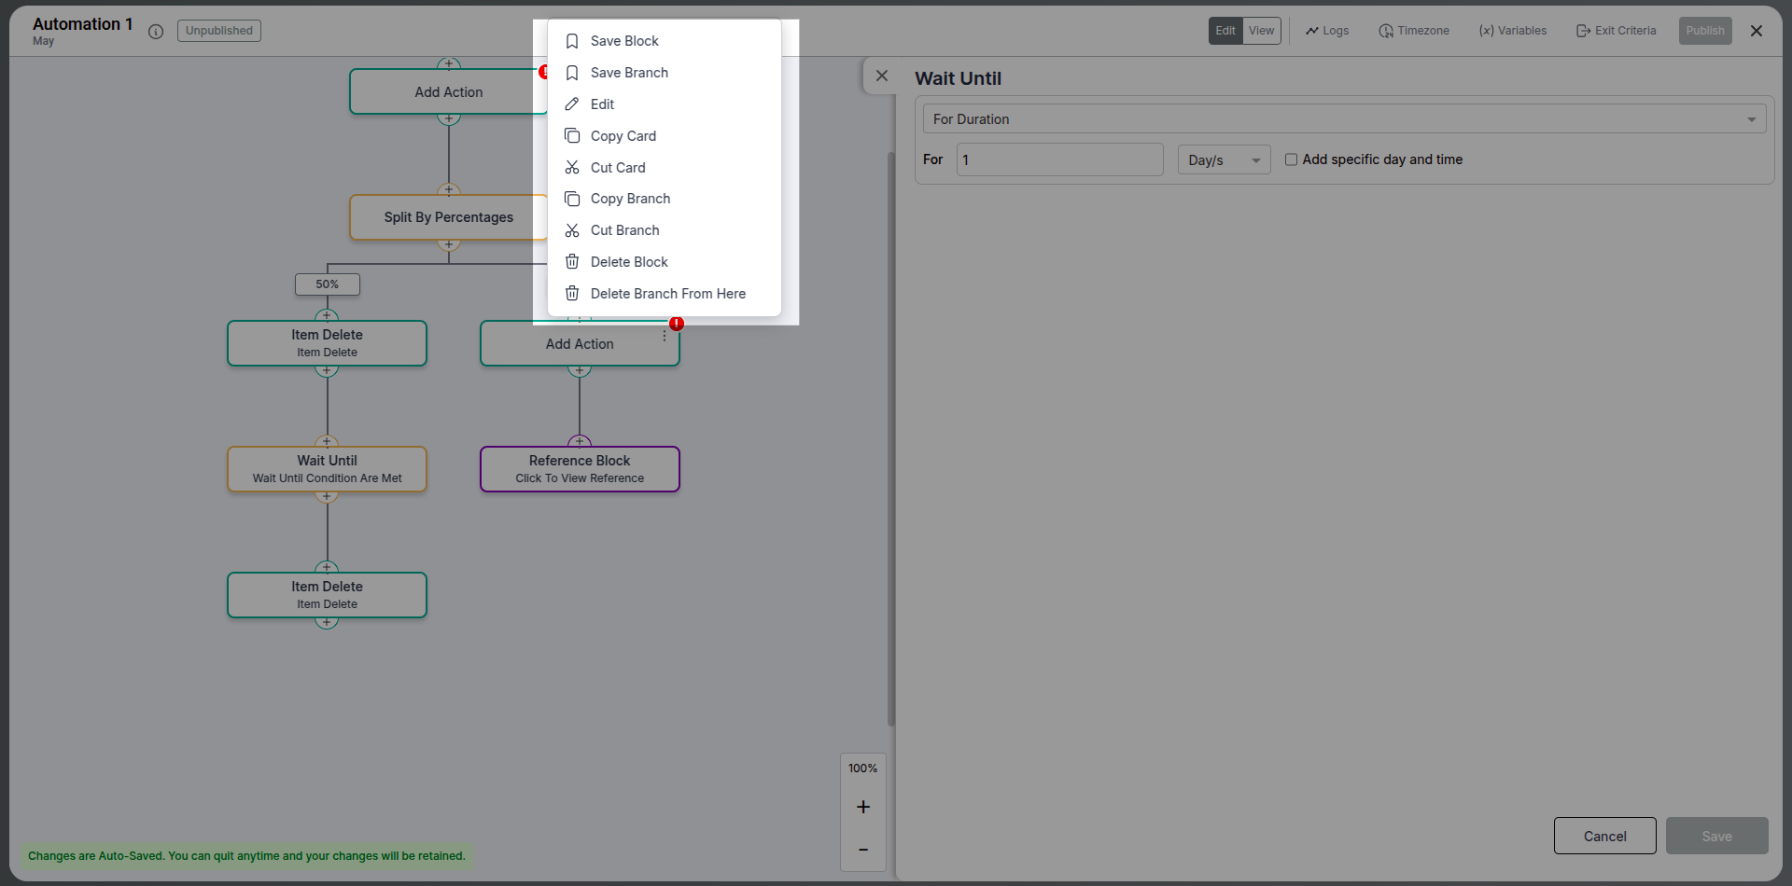This screenshot has width=1792, height=886.
Task: Click the 50% branch label
Action: click(328, 284)
